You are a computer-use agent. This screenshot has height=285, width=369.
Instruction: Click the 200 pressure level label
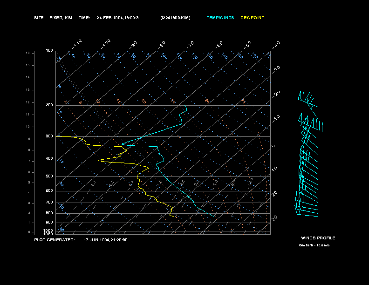tap(49, 105)
